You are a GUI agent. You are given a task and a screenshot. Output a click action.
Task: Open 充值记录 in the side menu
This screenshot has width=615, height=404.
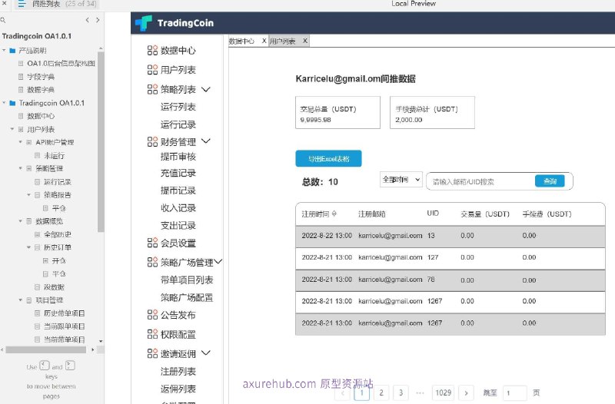tap(178, 173)
